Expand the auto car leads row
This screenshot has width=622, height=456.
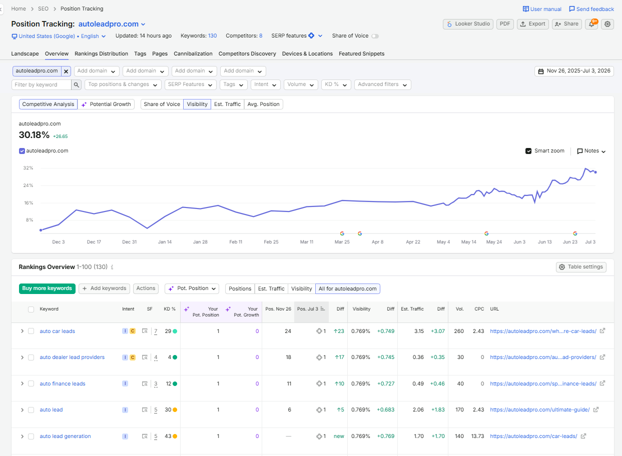(22, 331)
